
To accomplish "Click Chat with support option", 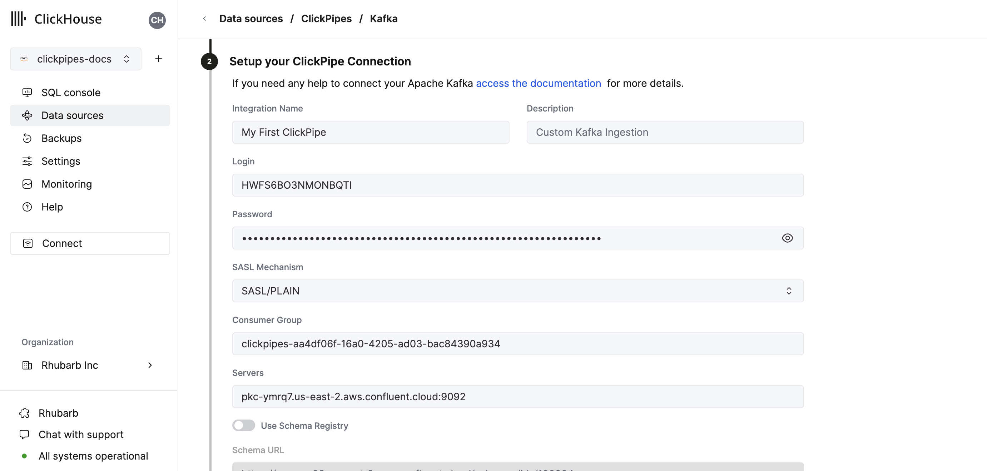I will [81, 435].
